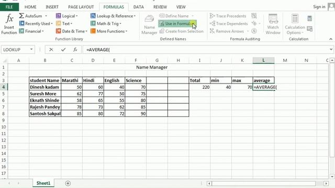335x188 pixels.
Task: Select the Sheet1 tab
Action: pyautogui.click(x=43, y=183)
